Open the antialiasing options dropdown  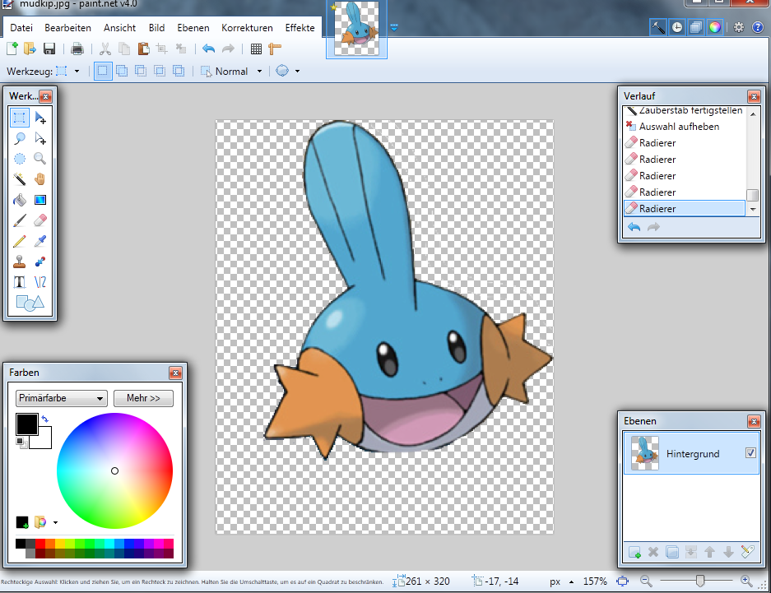coord(298,72)
